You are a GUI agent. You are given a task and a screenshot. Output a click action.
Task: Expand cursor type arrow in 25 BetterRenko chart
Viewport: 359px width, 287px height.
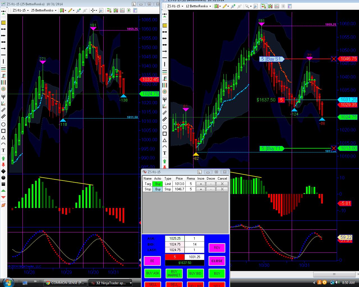point(96,10)
